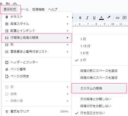Click the hash icon beside ページ番号
The height and width of the screenshot is (116, 128).
click(x=7, y=70)
